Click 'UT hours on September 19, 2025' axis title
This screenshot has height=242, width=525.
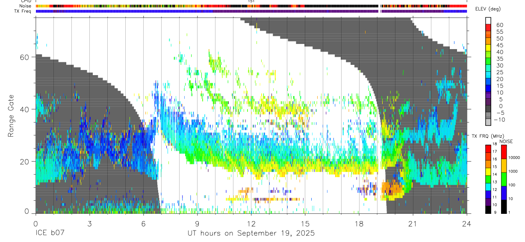[x=251, y=233]
